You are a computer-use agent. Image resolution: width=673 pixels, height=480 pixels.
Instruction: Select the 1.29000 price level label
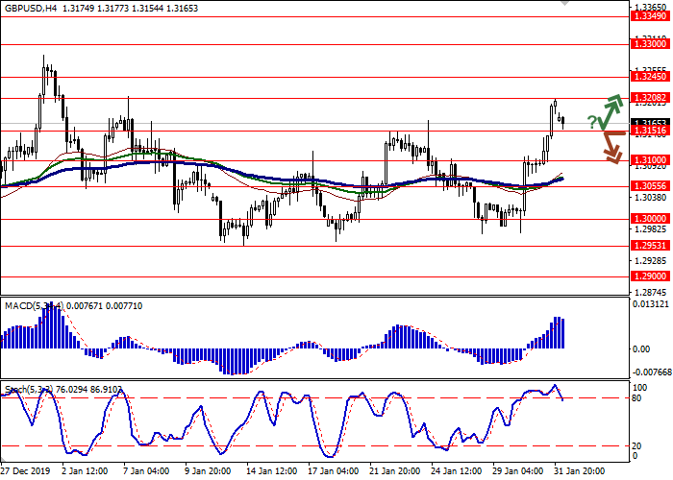[x=649, y=276]
